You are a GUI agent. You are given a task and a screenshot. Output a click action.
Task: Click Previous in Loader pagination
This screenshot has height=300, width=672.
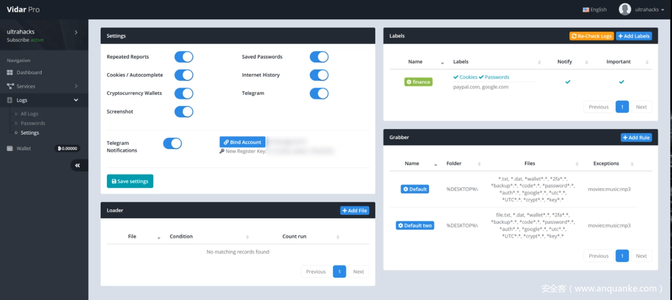(x=316, y=271)
